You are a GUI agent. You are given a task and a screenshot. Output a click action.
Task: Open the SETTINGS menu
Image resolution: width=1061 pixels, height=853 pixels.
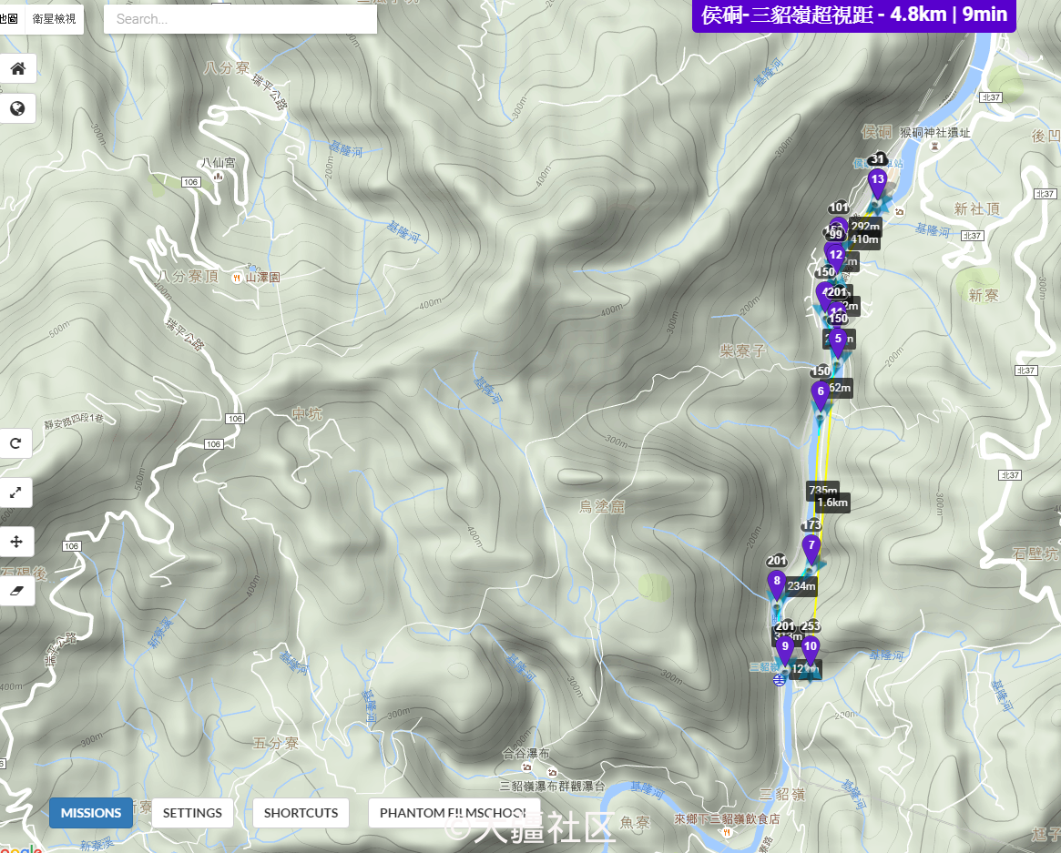[192, 813]
